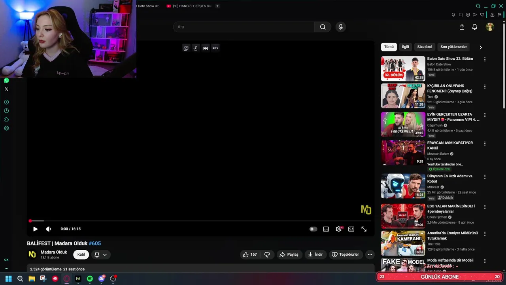Open browser settings gear in sidebar
This screenshot has height=285, width=506.
click(6, 128)
